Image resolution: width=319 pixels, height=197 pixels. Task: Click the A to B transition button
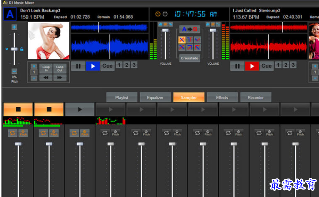pyautogui.click(x=190, y=29)
